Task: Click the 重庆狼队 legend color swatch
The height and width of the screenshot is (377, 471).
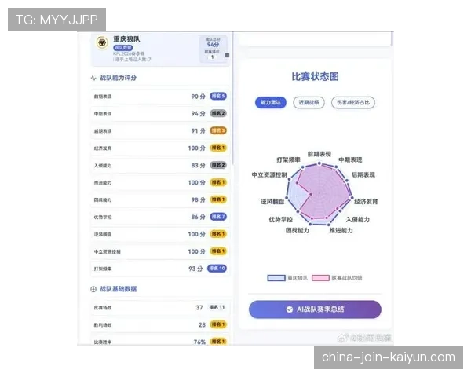Action: click(x=276, y=278)
